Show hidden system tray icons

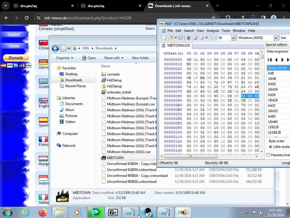(241, 213)
